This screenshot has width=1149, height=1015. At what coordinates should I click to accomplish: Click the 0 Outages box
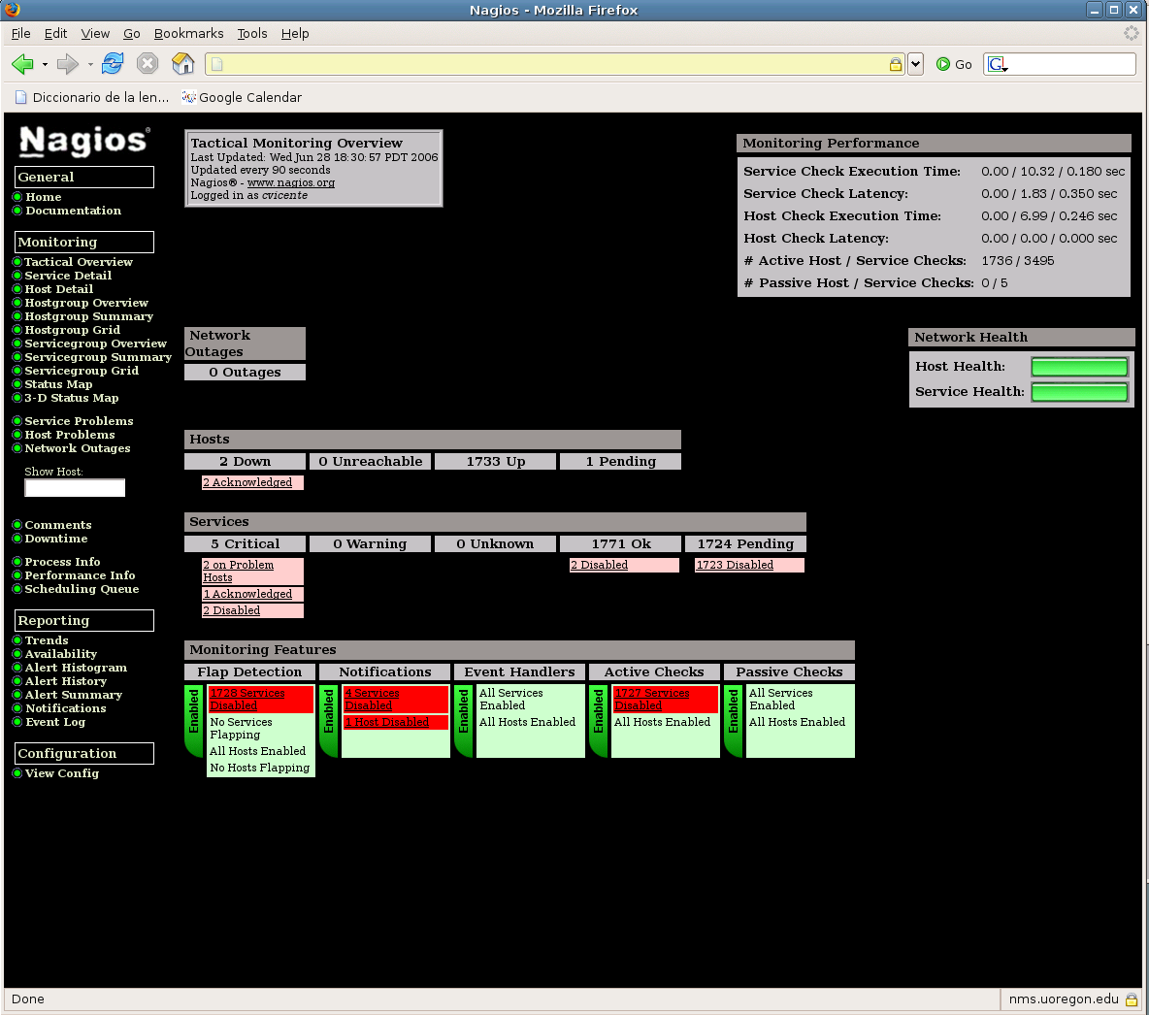coord(245,373)
